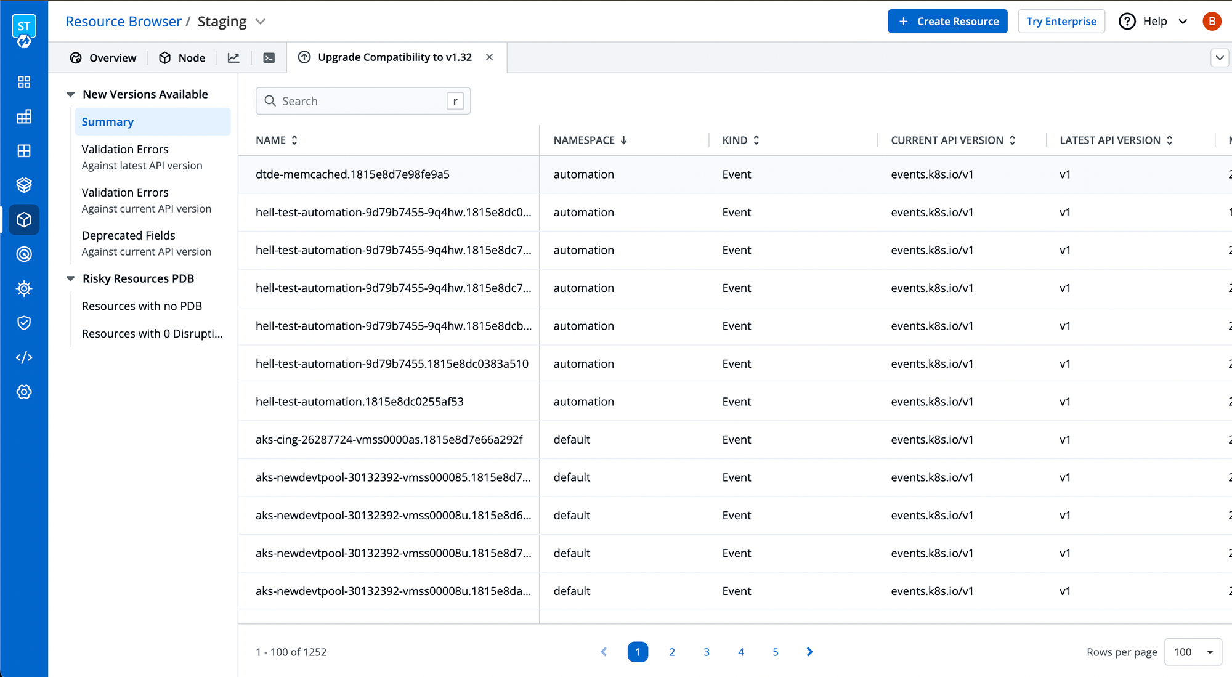1232x677 pixels.
Task: Switch to the Node tab
Action: pyautogui.click(x=182, y=58)
